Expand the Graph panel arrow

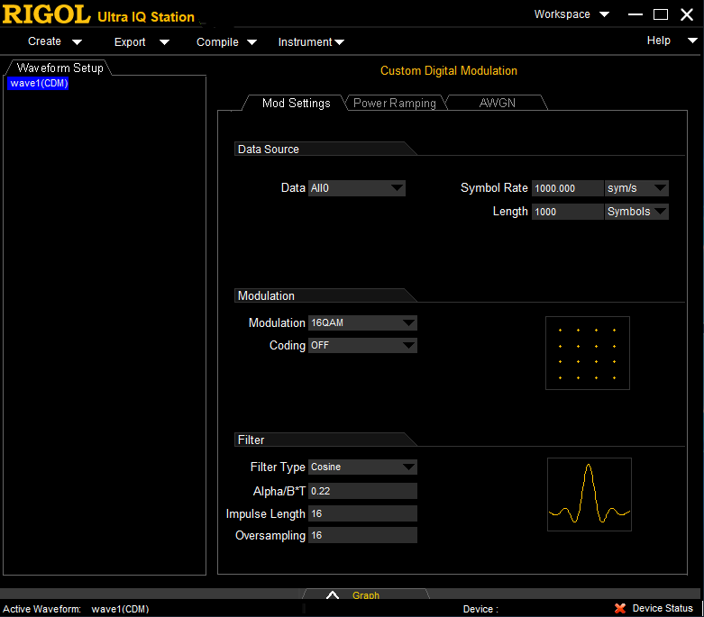(333, 595)
